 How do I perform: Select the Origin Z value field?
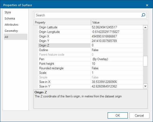117,45
